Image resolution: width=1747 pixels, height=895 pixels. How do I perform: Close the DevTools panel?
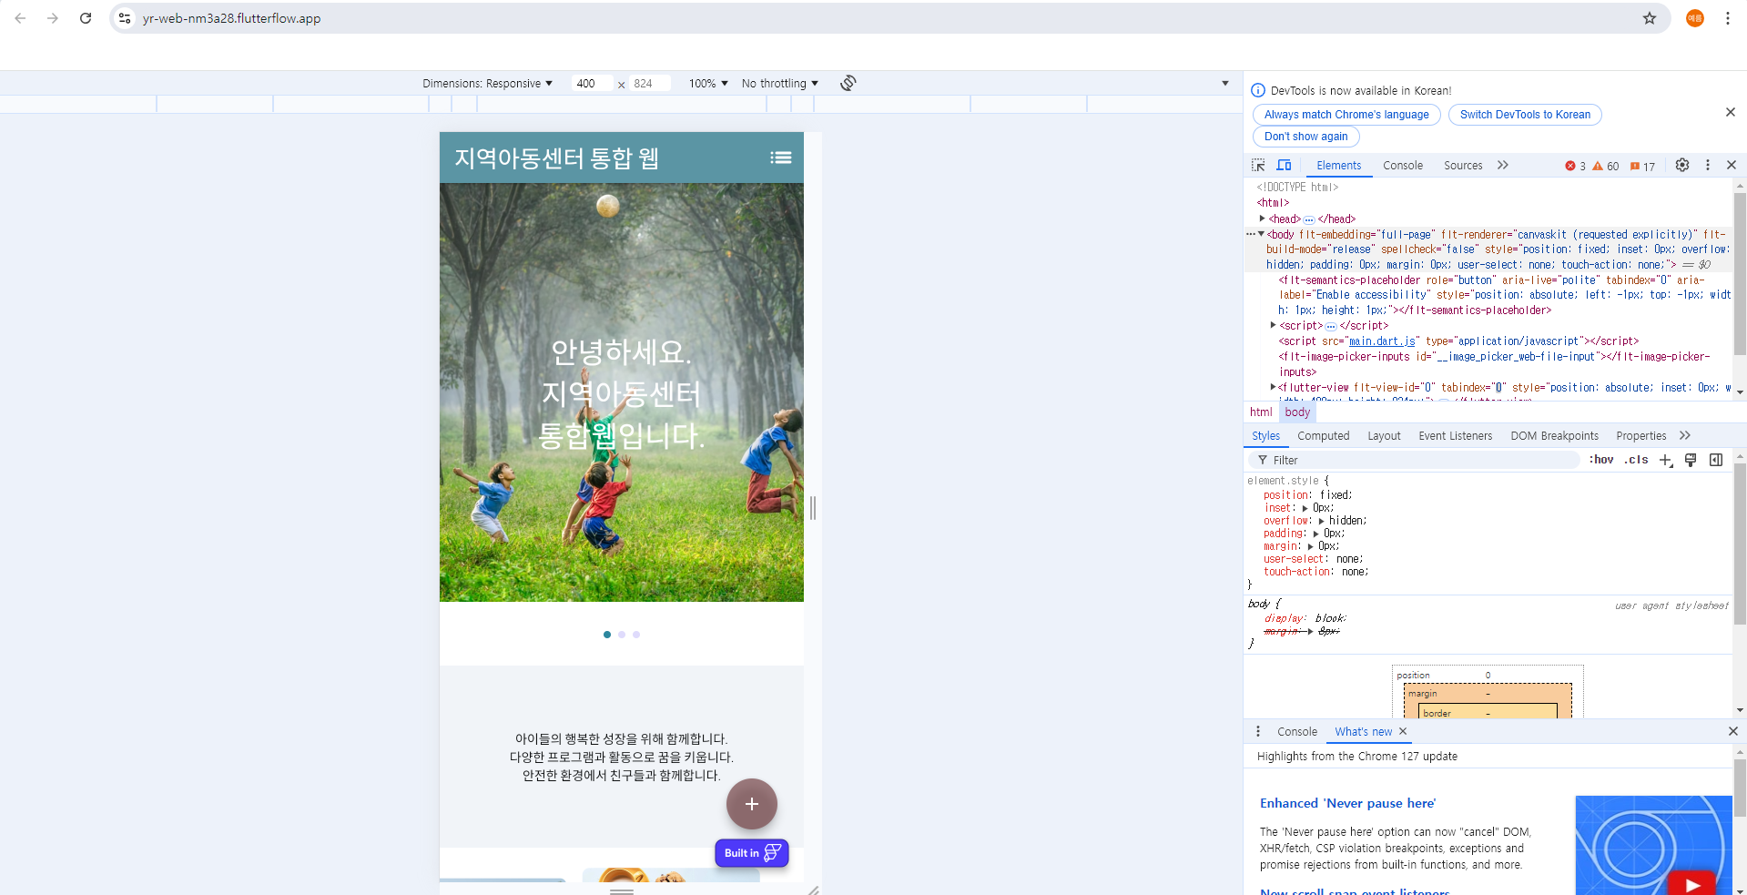pyautogui.click(x=1732, y=165)
